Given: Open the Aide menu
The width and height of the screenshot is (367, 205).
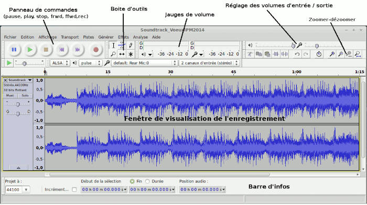Looking at the screenshot, I should [x=156, y=37].
